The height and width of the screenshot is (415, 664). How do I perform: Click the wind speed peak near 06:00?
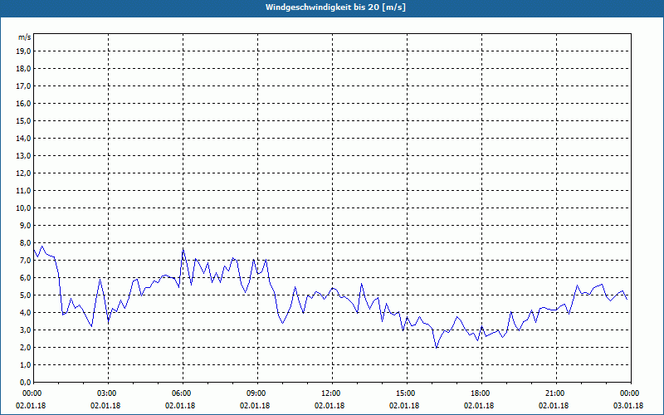(183, 249)
